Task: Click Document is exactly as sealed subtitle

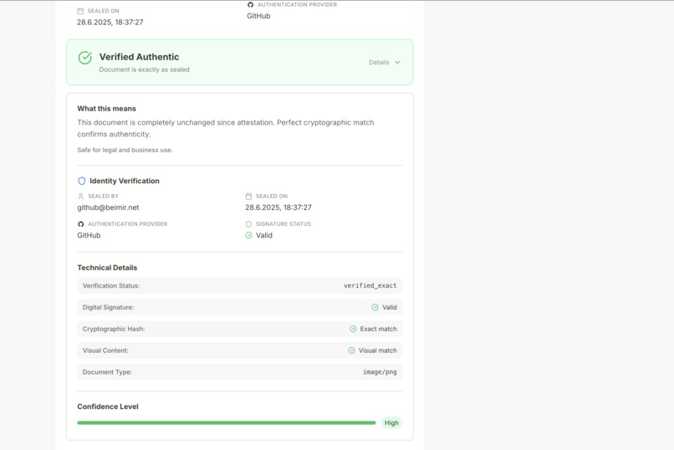Action: [144, 69]
